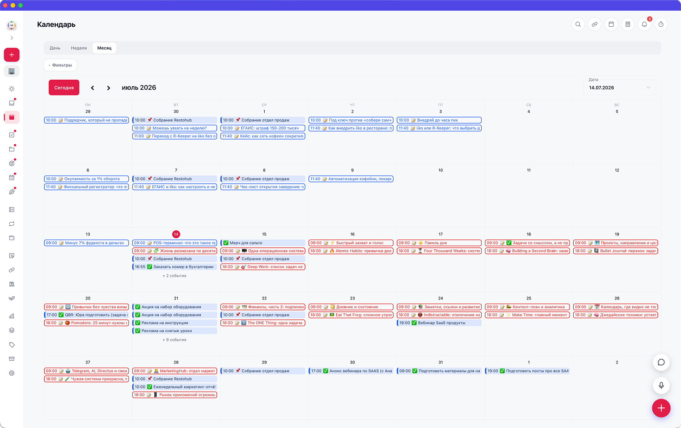Open the chat bubble floating button
This screenshot has width=681, height=428.
coord(661,362)
